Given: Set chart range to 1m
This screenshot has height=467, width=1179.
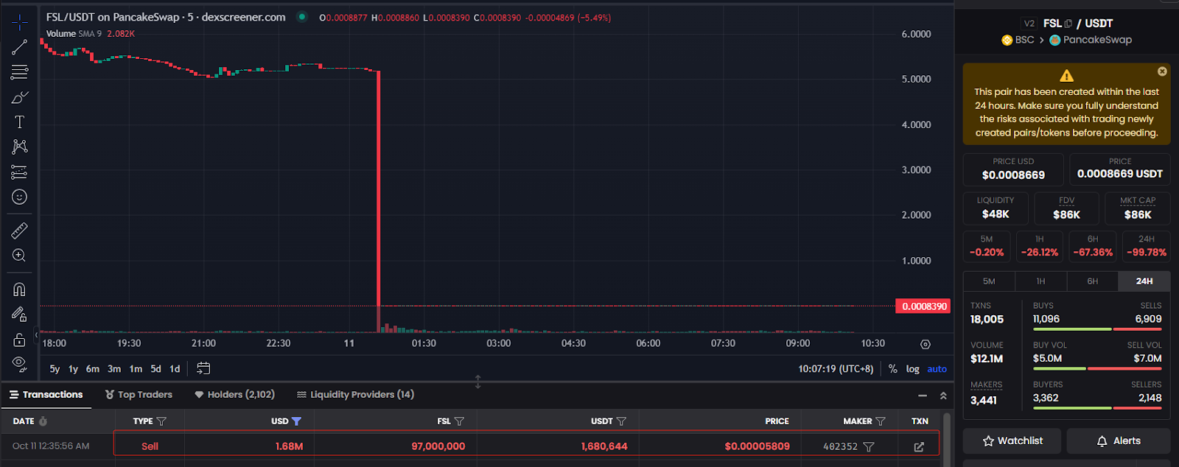Looking at the screenshot, I should tap(136, 369).
